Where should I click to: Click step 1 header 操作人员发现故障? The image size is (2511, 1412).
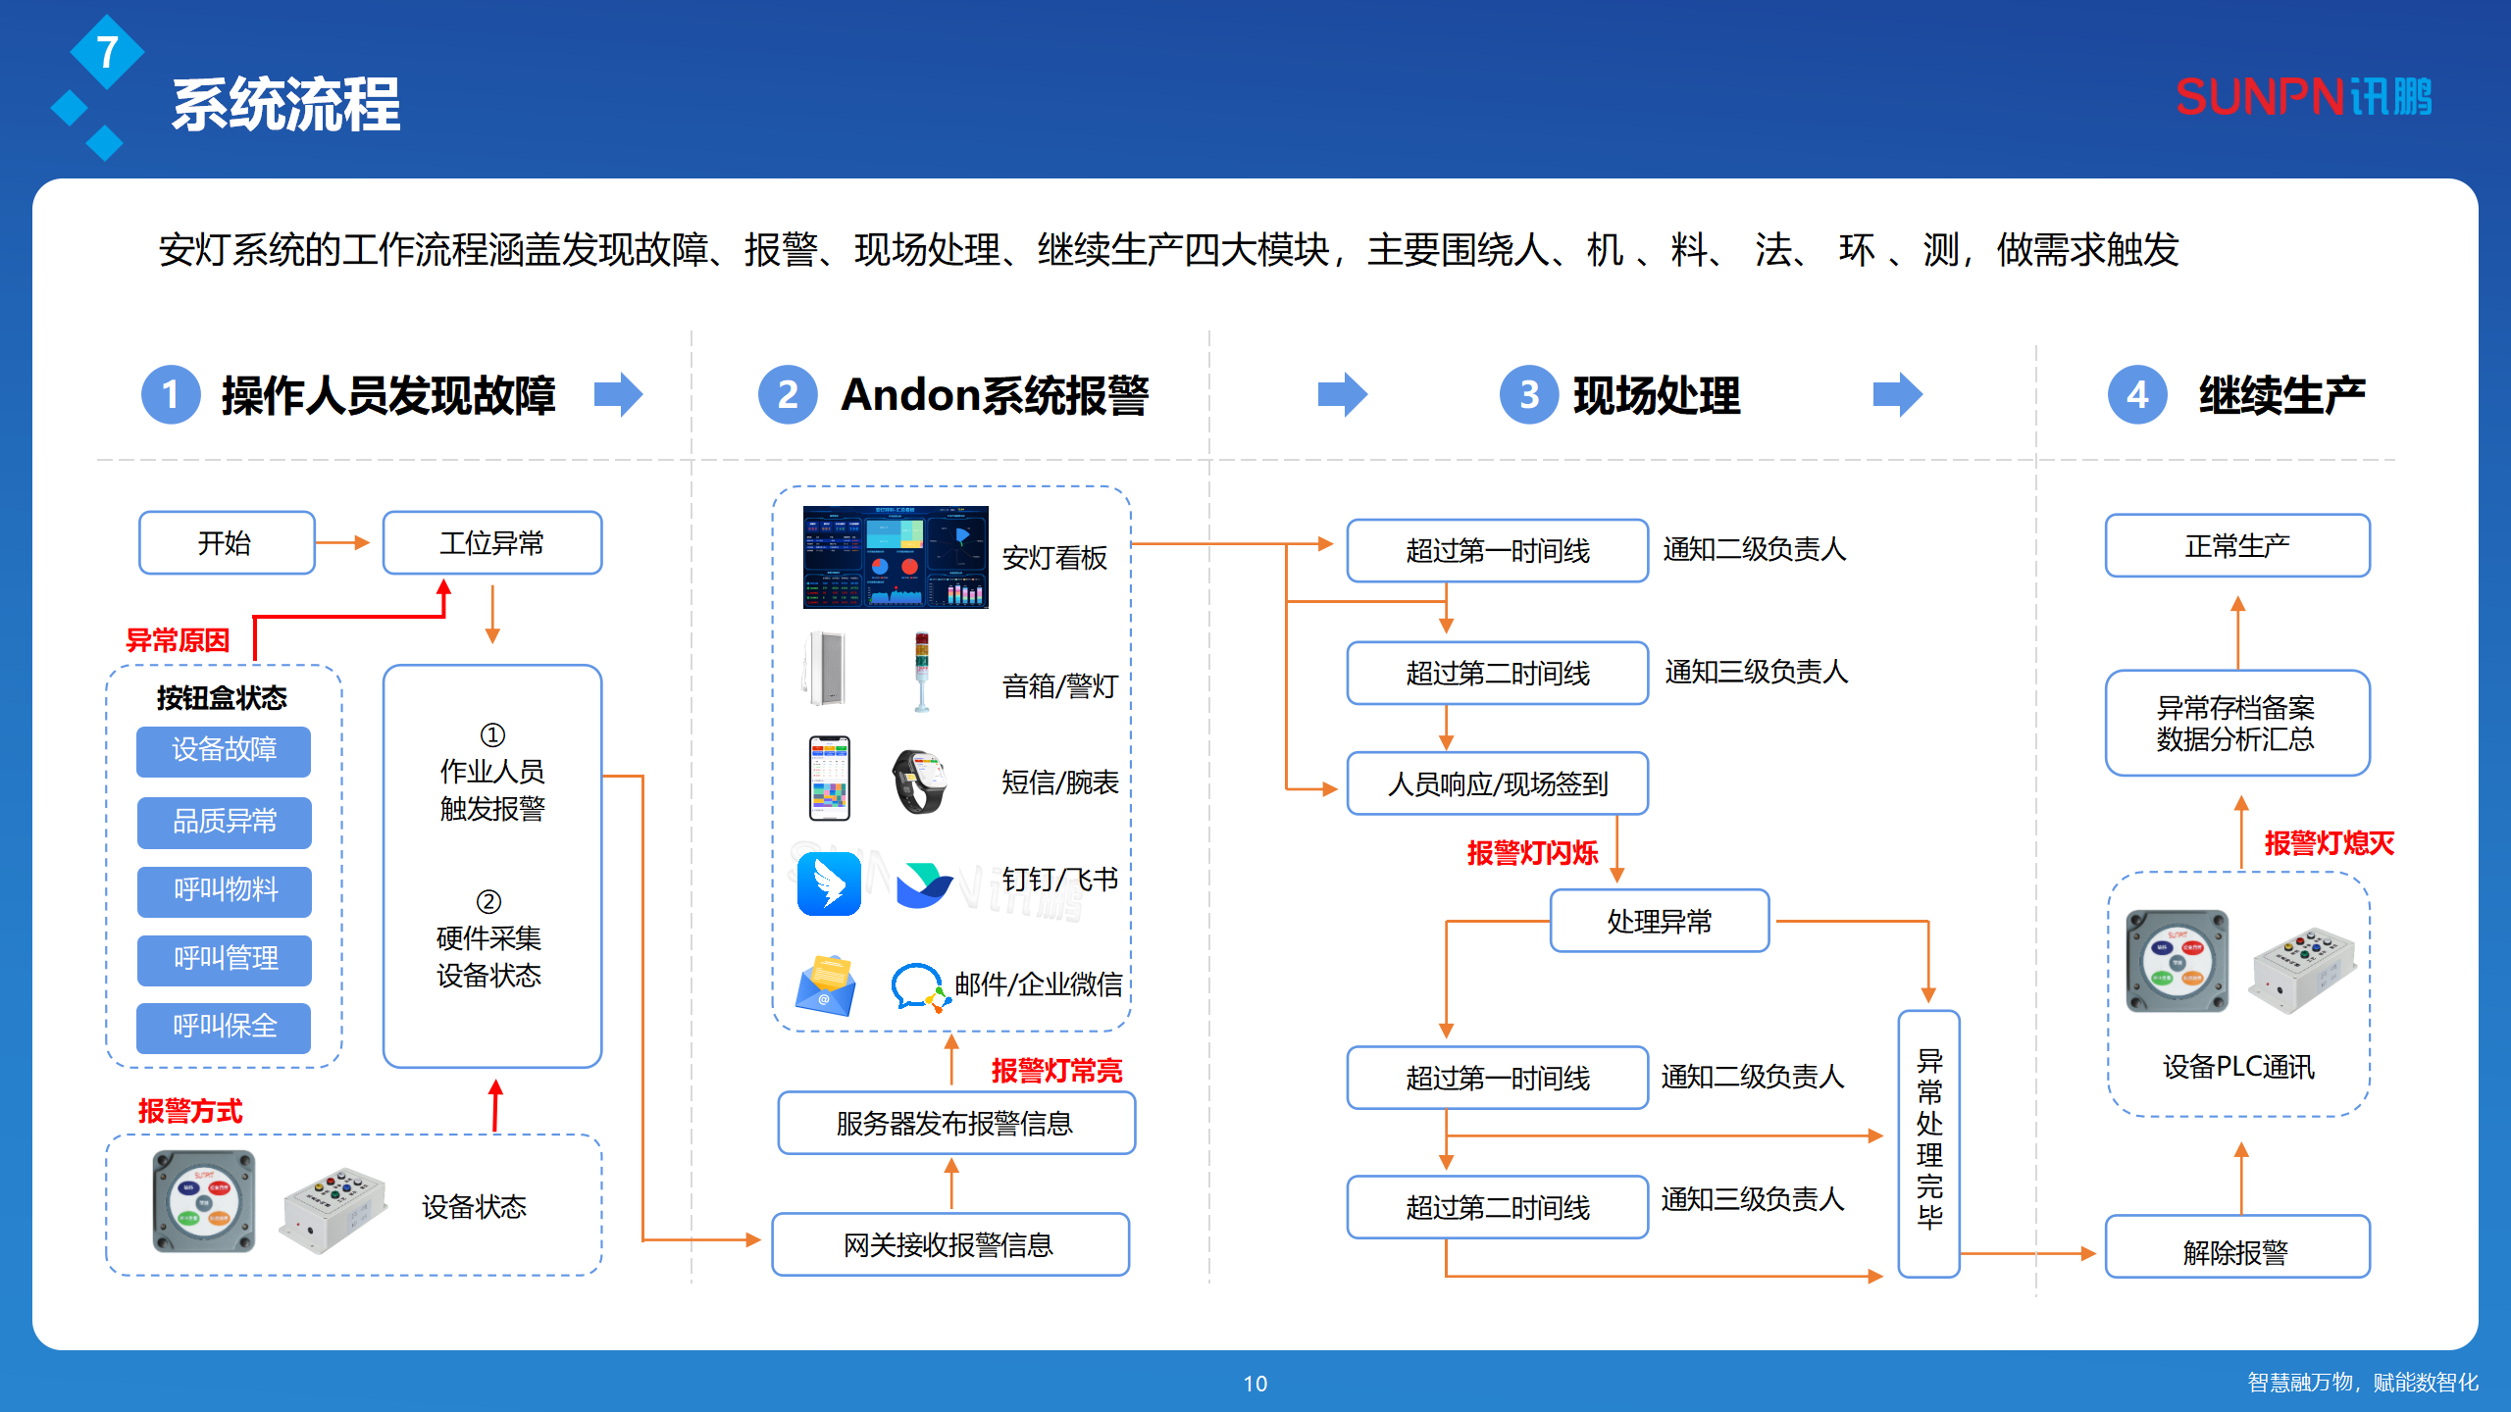coord(387,397)
